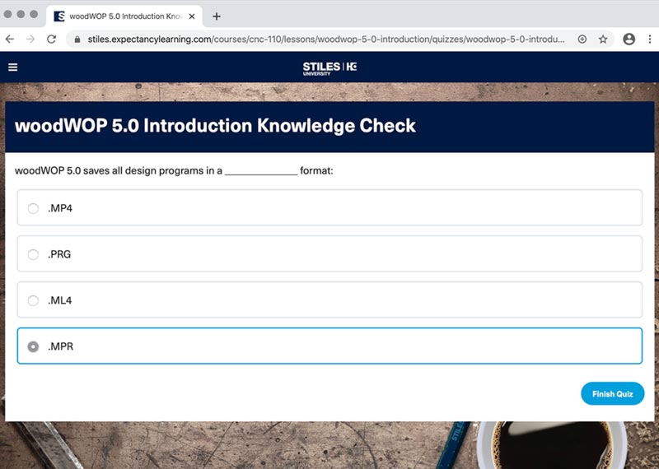Click the .MP4 answer text

tap(60, 208)
